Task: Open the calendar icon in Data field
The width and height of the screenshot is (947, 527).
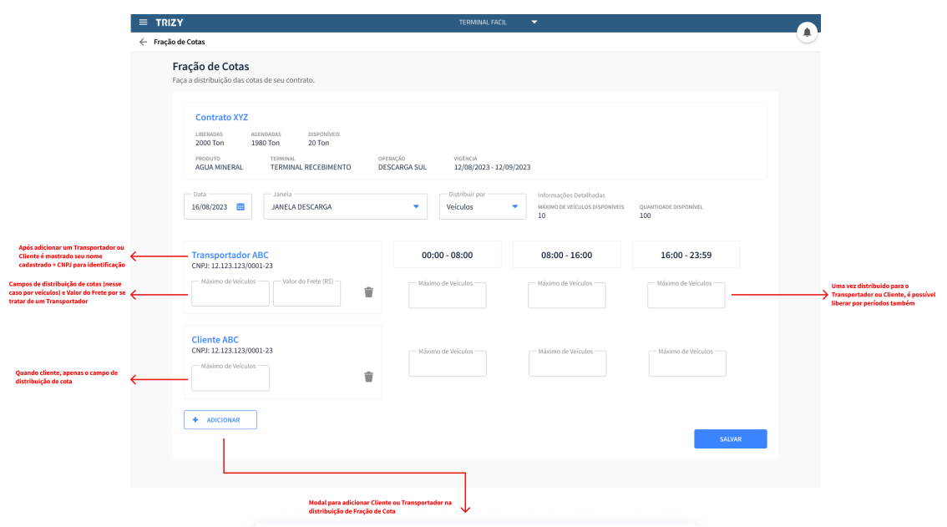Action: point(241,206)
